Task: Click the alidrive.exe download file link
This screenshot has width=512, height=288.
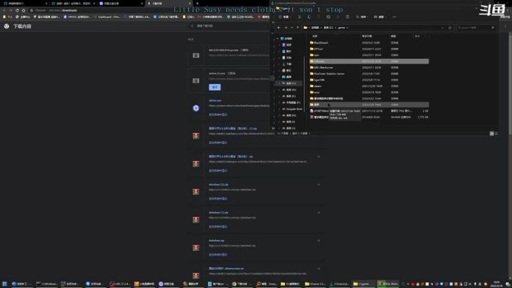Action: pyautogui.click(x=215, y=100)
